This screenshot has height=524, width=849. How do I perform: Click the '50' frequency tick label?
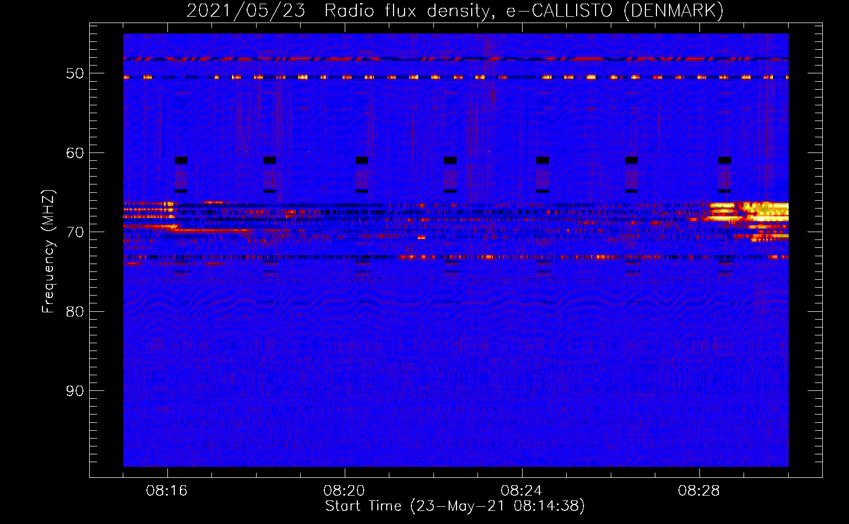(75, 73)
